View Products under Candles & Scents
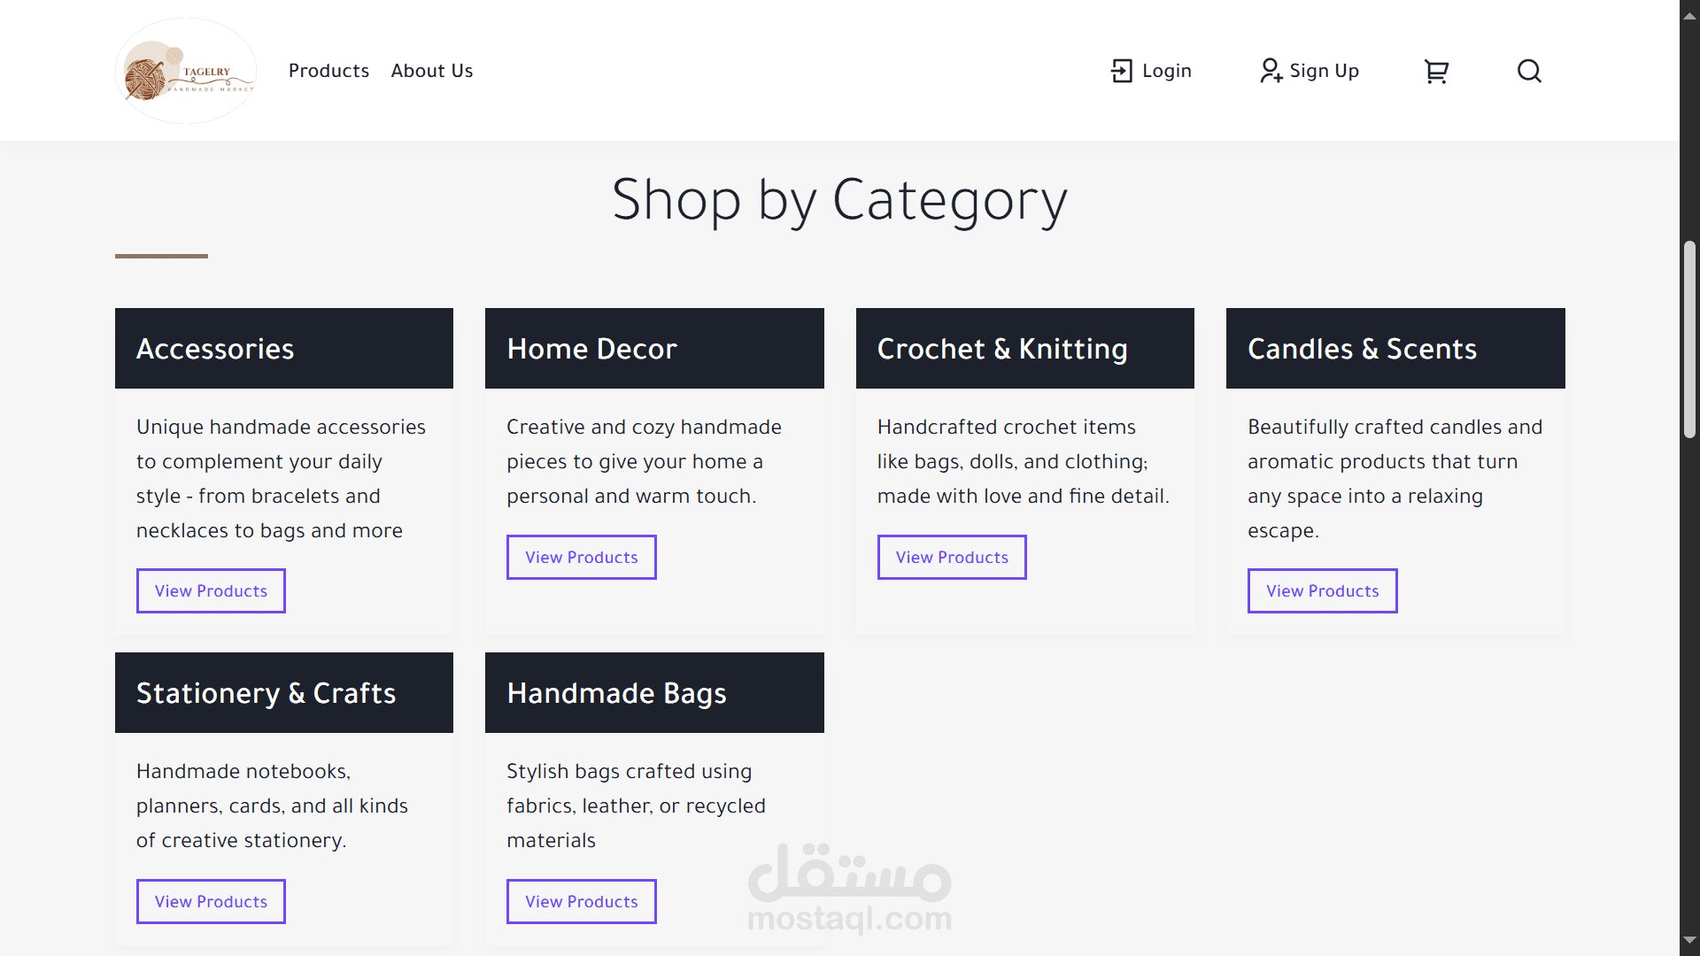This screenshot has height=956, width=1700. click(x=1322, y=590)
